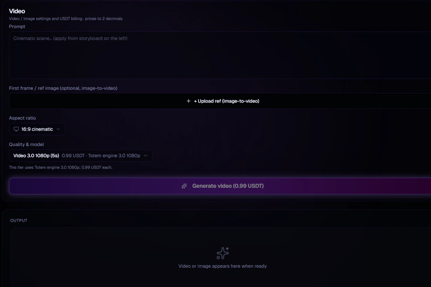Image resolution: width=431 pixels, height=287 pixels.
Task: Expand the Quality & model chevron arrow
Action: 146,156
